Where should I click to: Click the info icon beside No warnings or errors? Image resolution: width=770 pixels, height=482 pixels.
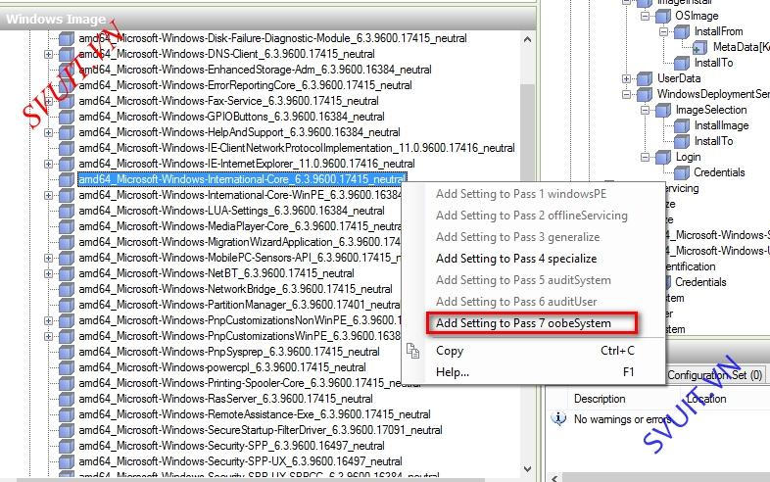558,418
